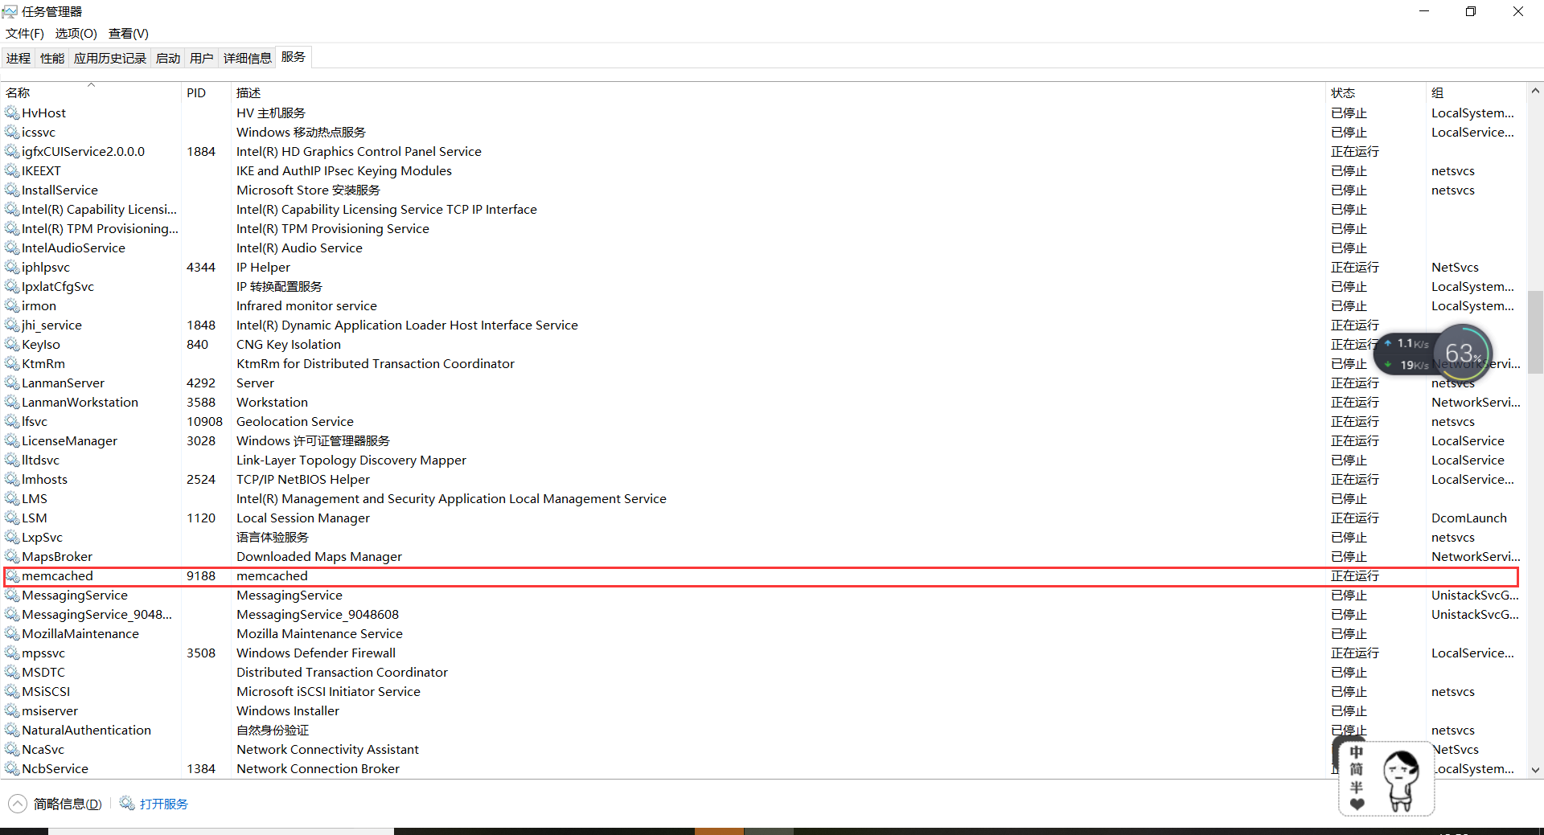
Task: Click the MozillaMaintenance service gear icon
Action: [11, 633]
